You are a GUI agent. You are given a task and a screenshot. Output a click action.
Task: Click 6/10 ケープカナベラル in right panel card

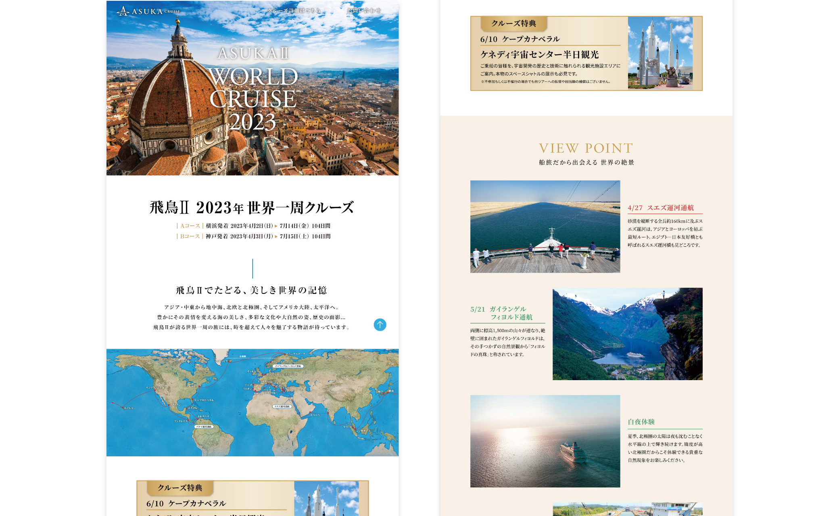[x=520, y=39]
